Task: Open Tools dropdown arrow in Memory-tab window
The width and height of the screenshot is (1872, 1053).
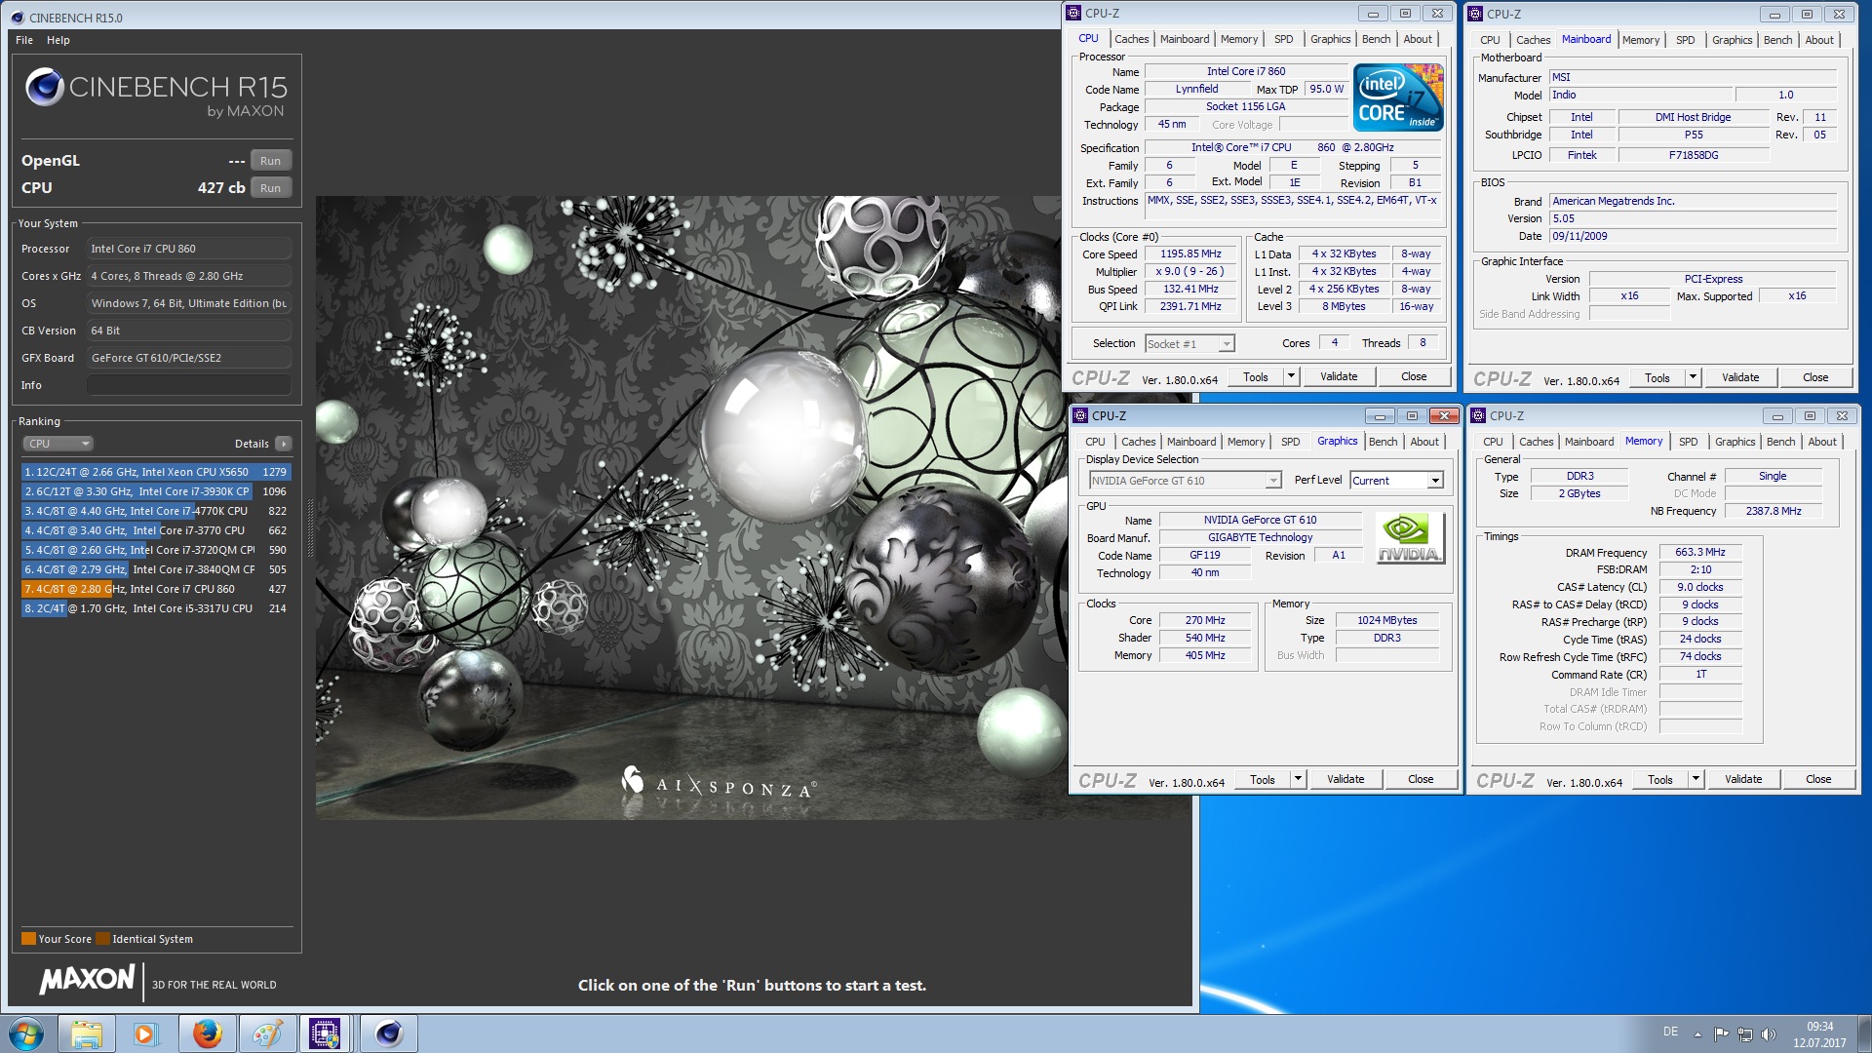Action: 1696,779
